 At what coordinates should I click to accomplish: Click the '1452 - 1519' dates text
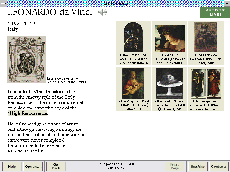[x=22, y=24]
